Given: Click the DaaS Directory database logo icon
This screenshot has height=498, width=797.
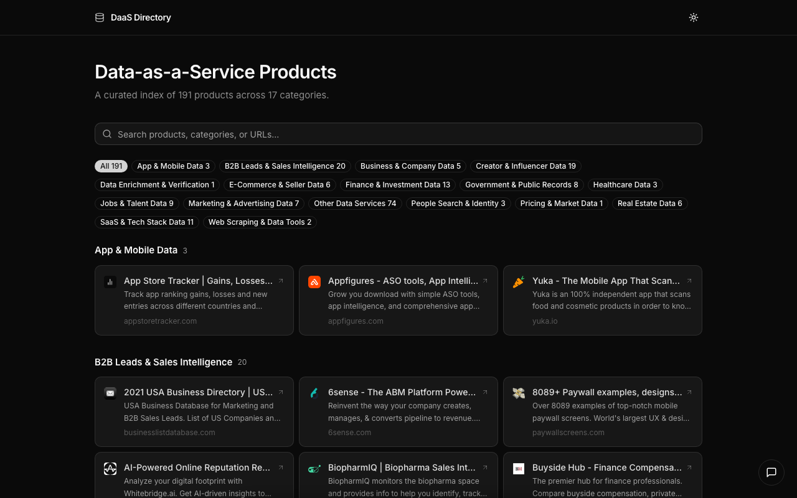Looking at the screenshot, I should (x=100, y=17).
